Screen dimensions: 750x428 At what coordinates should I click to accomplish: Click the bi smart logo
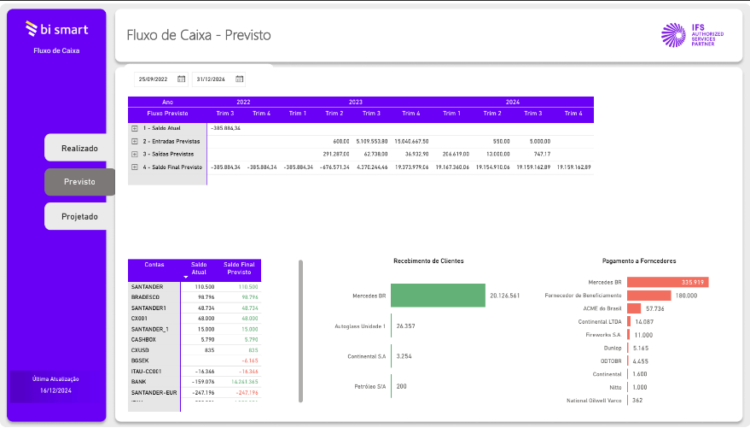pyautogui.click(x=56, y=30)
